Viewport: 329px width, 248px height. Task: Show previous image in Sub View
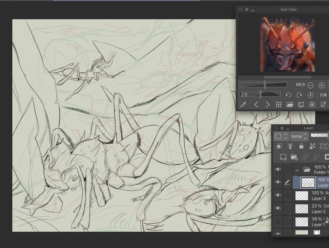(x=256, y=104)
